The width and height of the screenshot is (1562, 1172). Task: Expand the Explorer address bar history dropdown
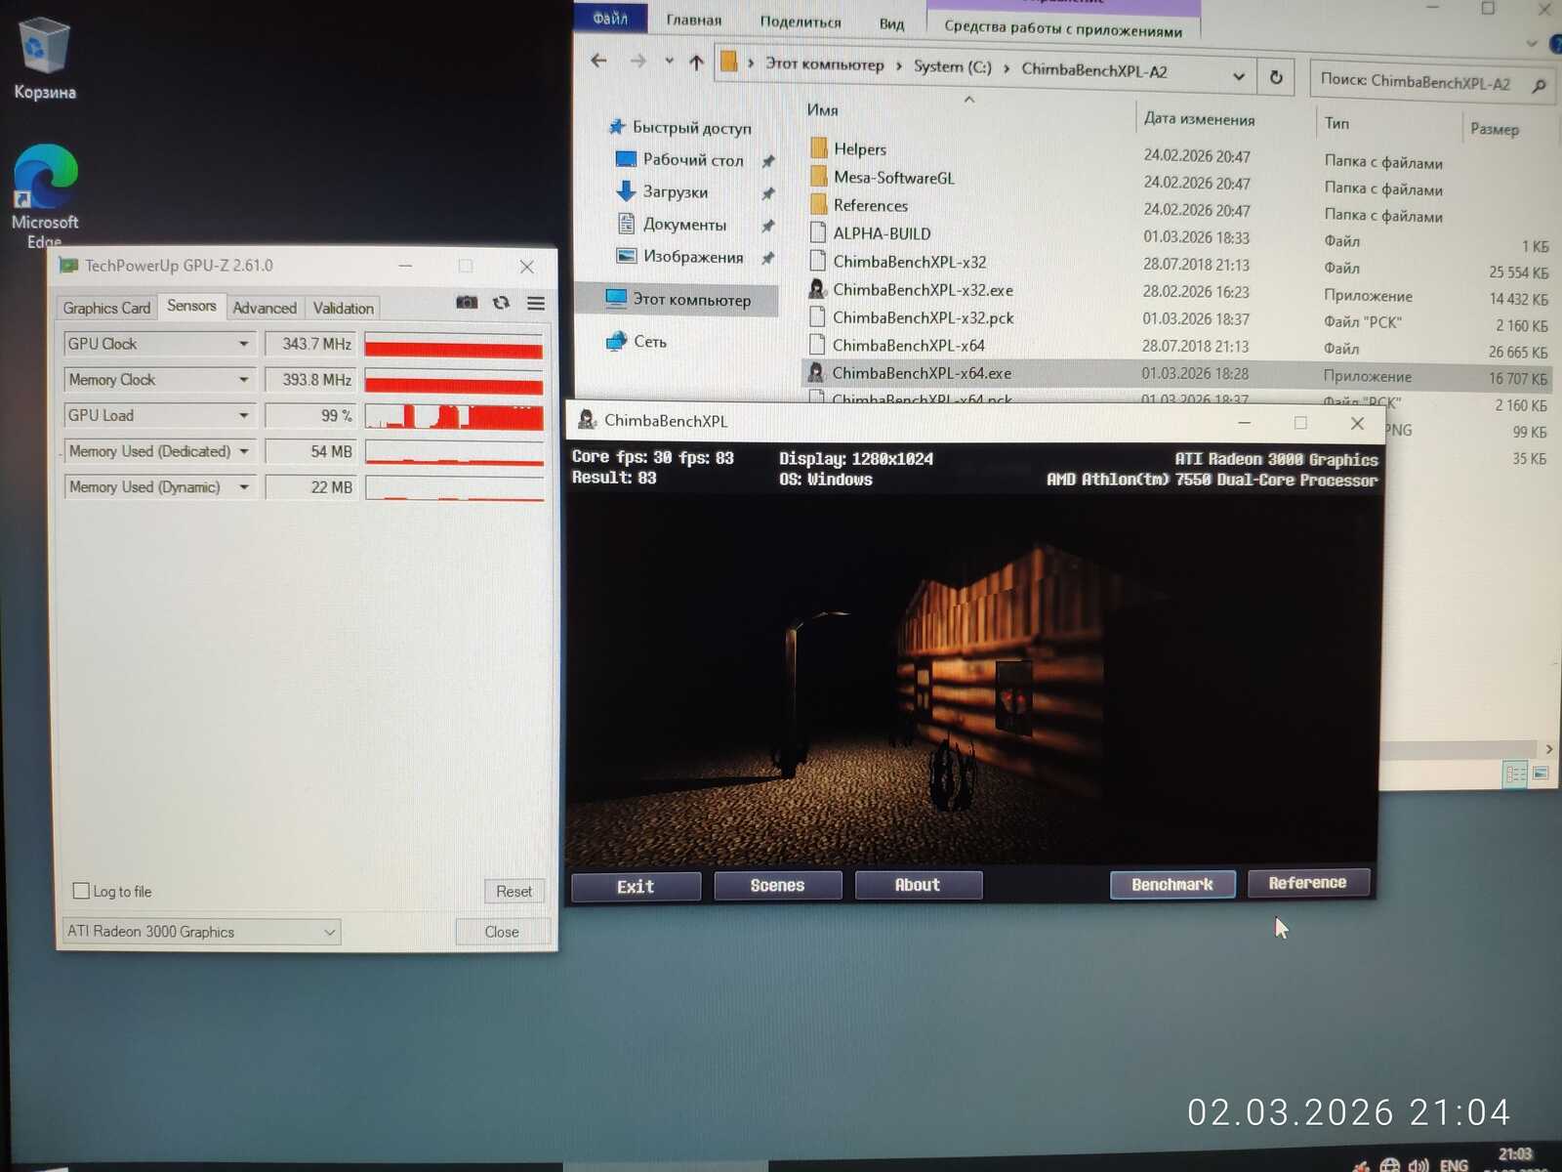click(x=1239, y=76)
